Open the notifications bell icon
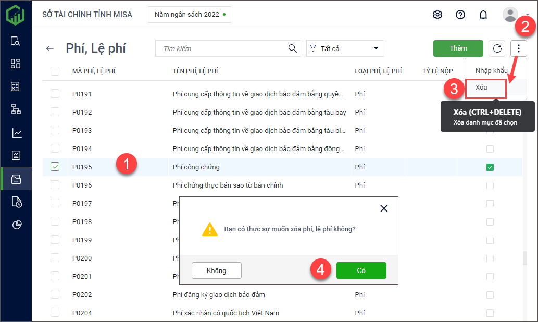Image resolution: width=538 pixels, height=322 pixels. 483,15
